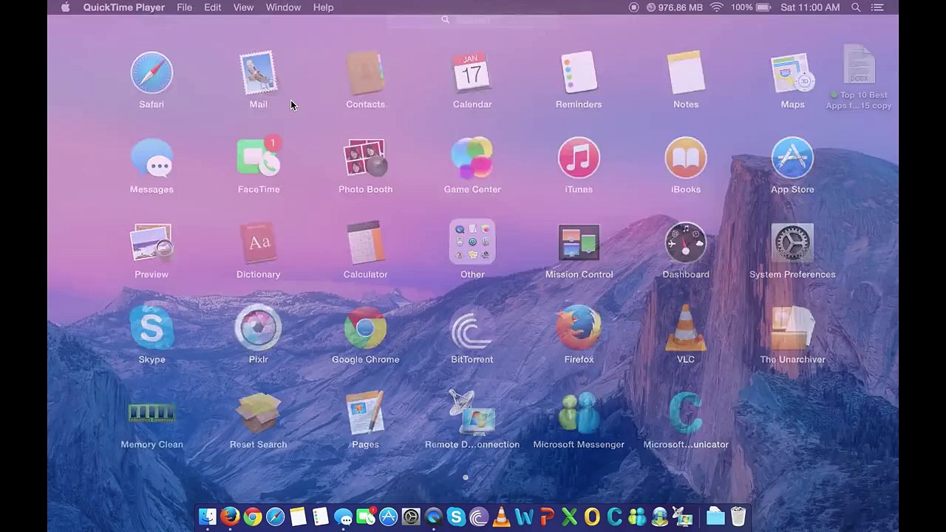This screenshot has width=946, height=532.
Task: Open the Notes app in Launchpad
Action: [x=686, y=73]
